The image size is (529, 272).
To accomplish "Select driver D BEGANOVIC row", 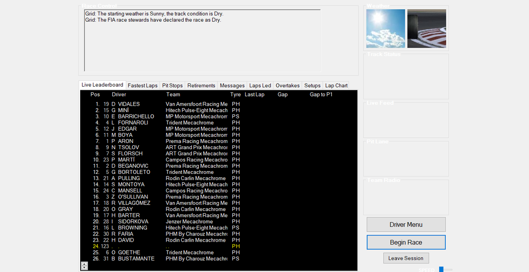I will pyautogui.click(x=219, y=165).
